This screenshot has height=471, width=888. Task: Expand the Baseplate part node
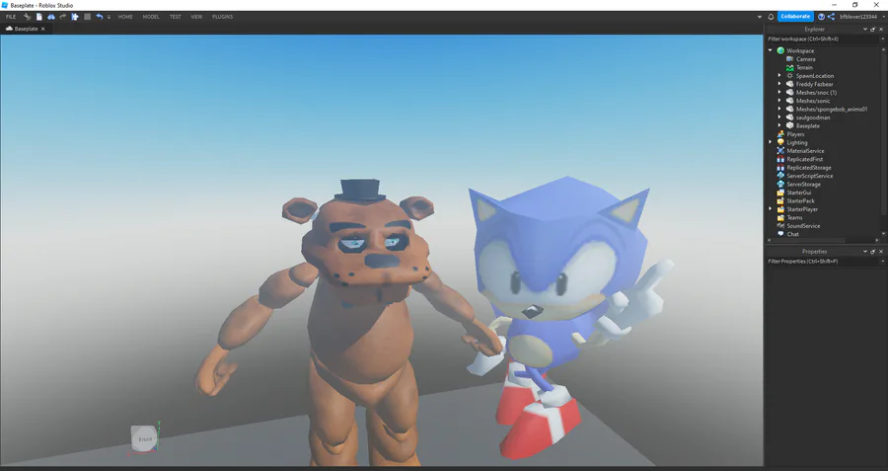pyautogui.click(x=779, y=125)
